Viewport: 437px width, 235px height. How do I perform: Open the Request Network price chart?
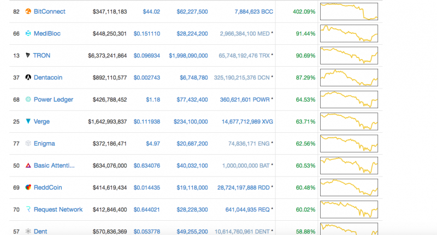pos(349,209)
